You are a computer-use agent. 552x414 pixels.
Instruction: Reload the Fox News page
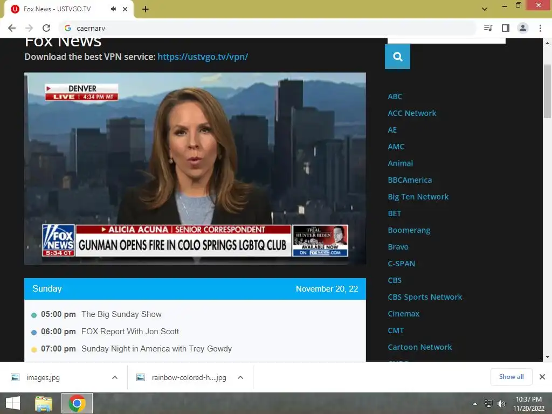[x=46, y=28]
